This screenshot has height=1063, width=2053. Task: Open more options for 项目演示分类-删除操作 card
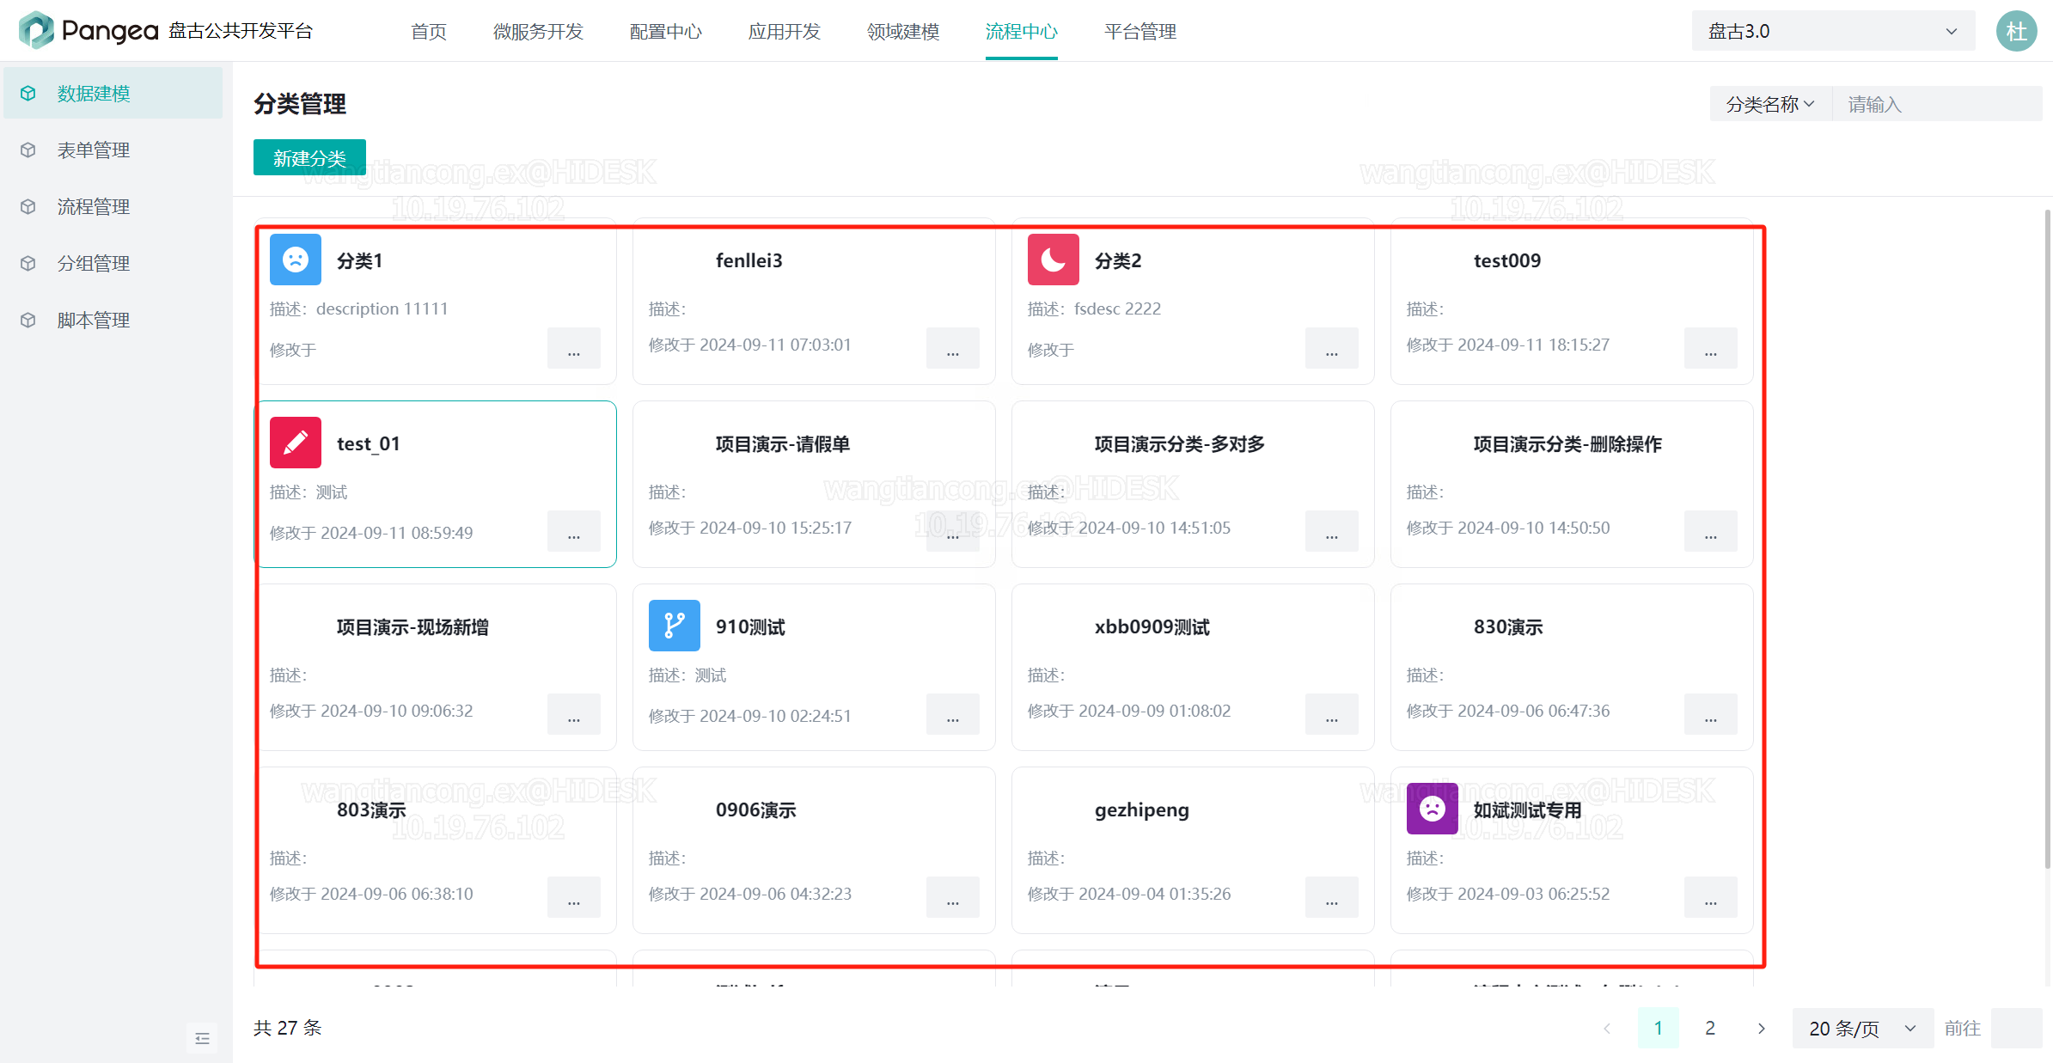[x=1711, y=531]
